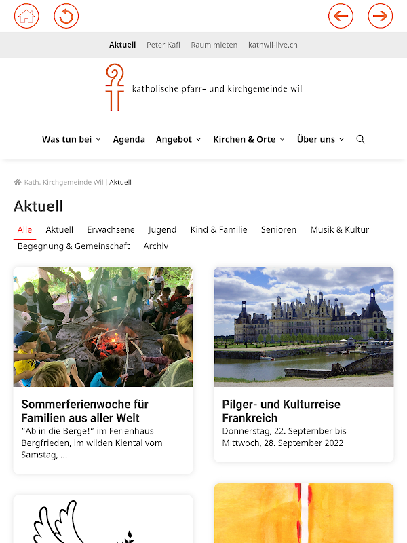Open the "Raum mieten" link

tap(214, 45)
